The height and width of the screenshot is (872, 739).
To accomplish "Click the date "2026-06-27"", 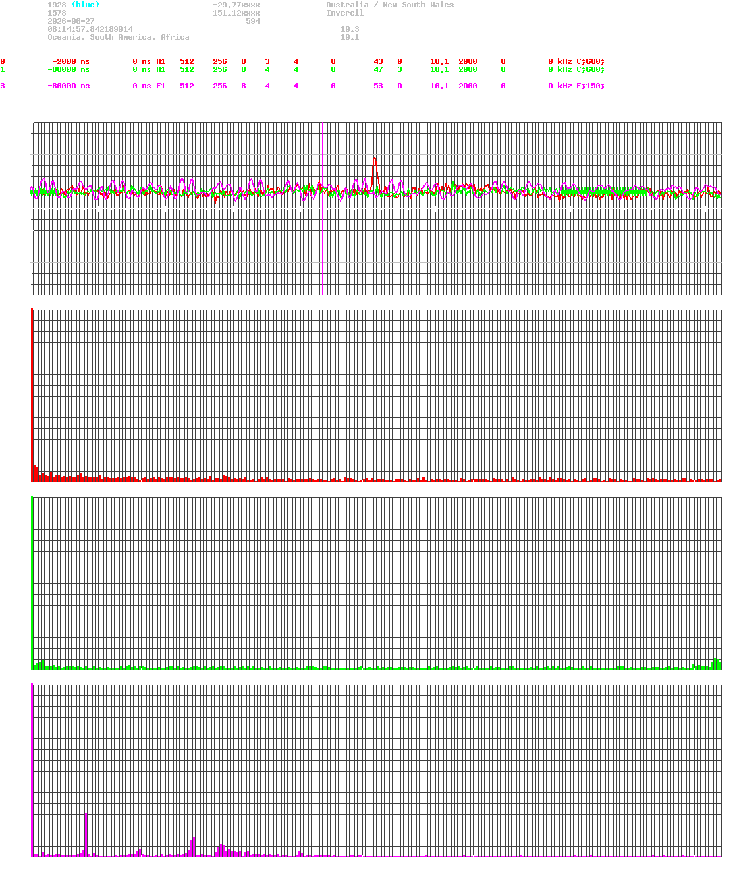I will click(x=71, y=21).
